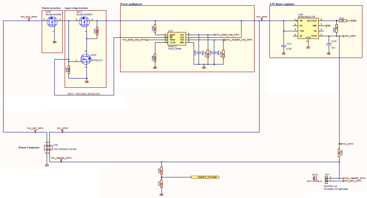
Task: Select the VCC_MCU_P3V3 net label
Action: [353, 181]
